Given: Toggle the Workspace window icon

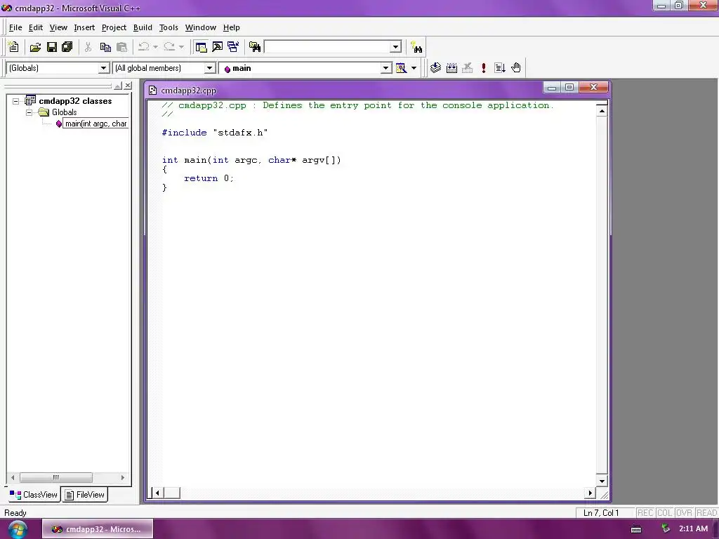Looking at the screenshot, I should click(201, 47).
